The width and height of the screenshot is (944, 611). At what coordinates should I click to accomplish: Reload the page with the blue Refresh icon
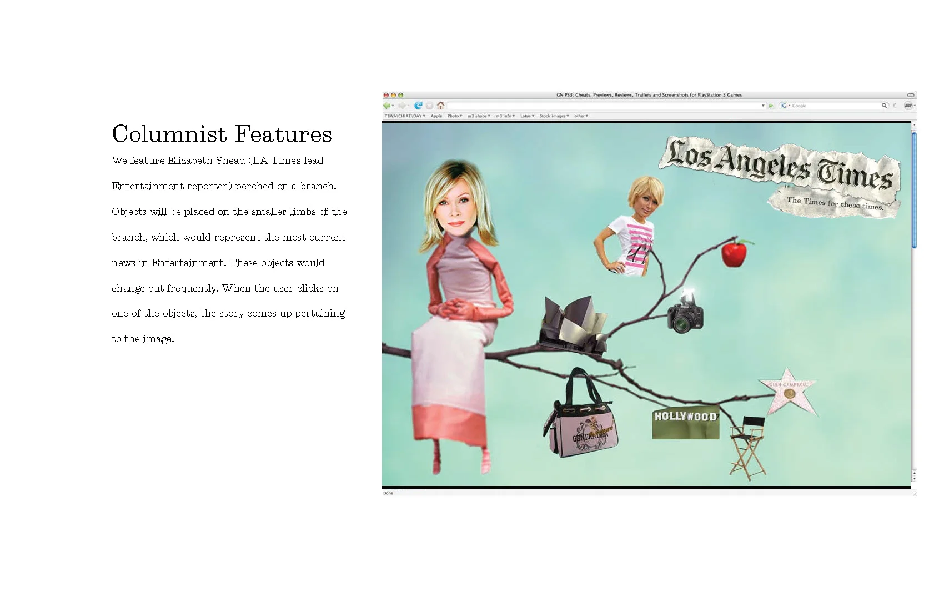pyautogui.click(x=419, y=106)
